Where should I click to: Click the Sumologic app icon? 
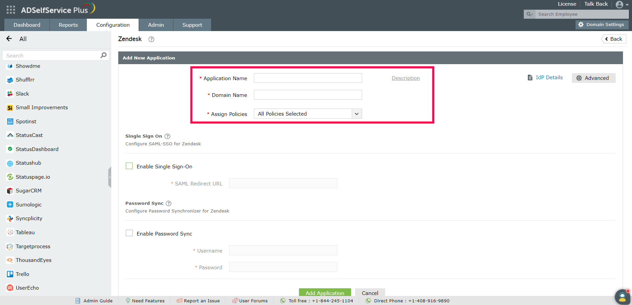pyautogui.click(x=10, y=204)
